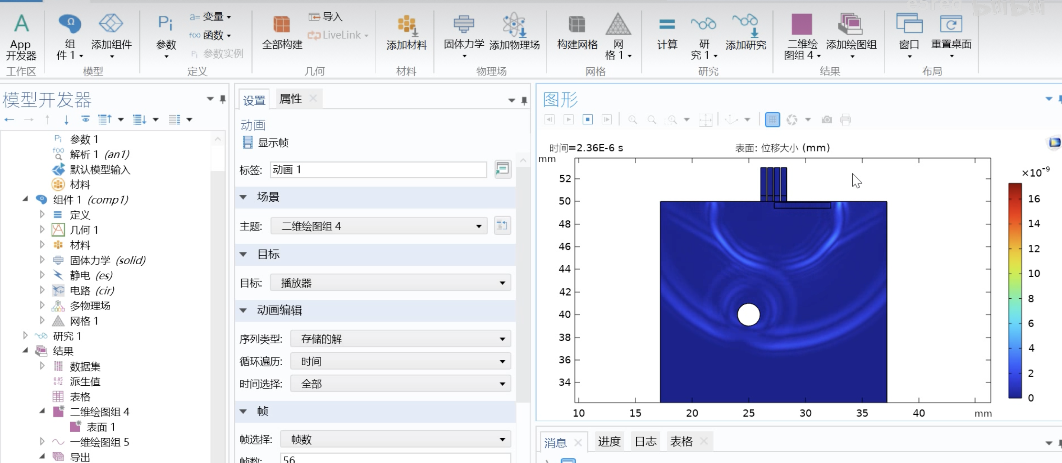
Task: Click the Label (标签) input field 动画 1
Action: coord(378,170)
